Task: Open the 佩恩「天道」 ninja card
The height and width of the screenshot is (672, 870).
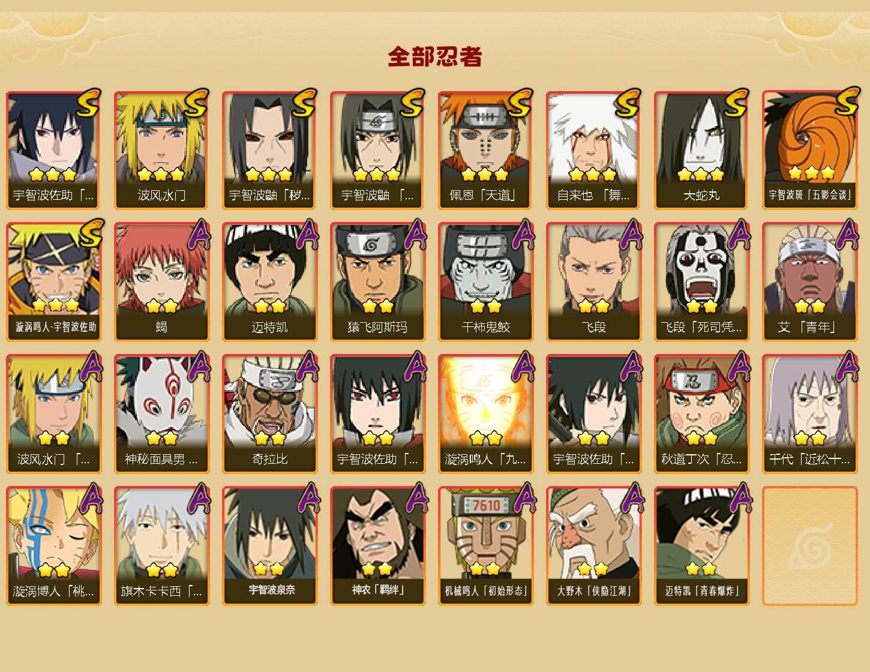Action: point(486,150)
